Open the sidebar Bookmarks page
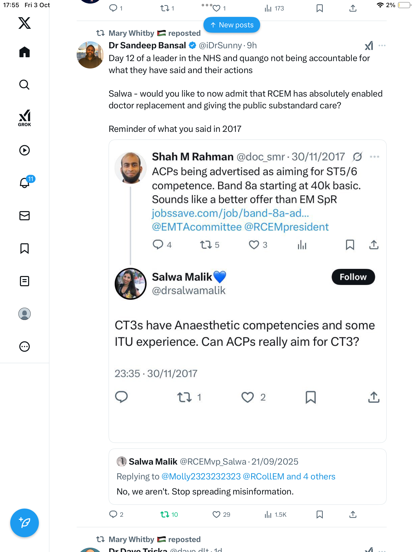This screenshot has width=414, height=552. (25, 248)
